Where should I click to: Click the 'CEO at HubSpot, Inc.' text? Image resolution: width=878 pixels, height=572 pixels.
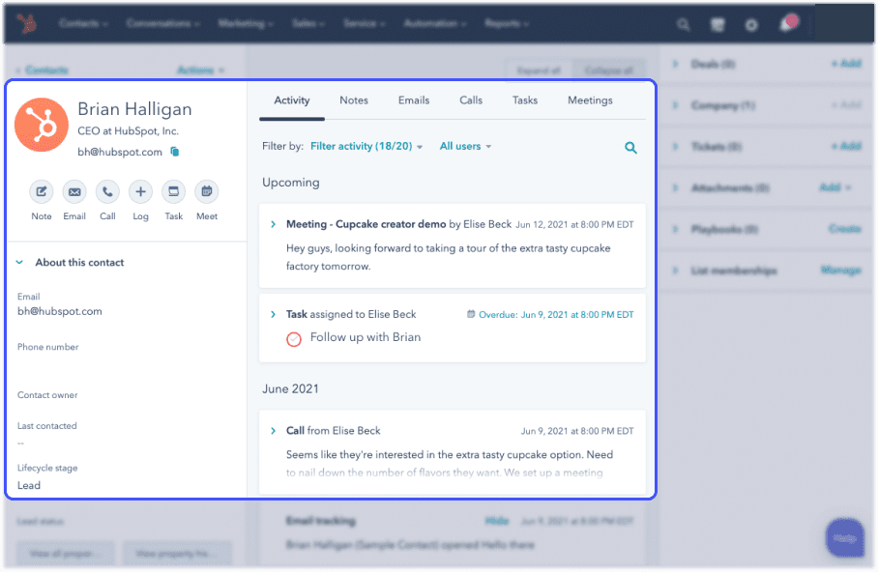point(128,131)
